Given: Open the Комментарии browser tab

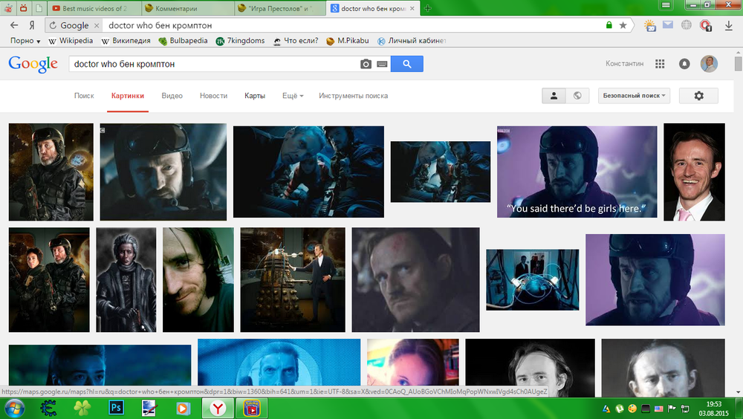Looking at the screenshot, I should click(x=184, y=8).
